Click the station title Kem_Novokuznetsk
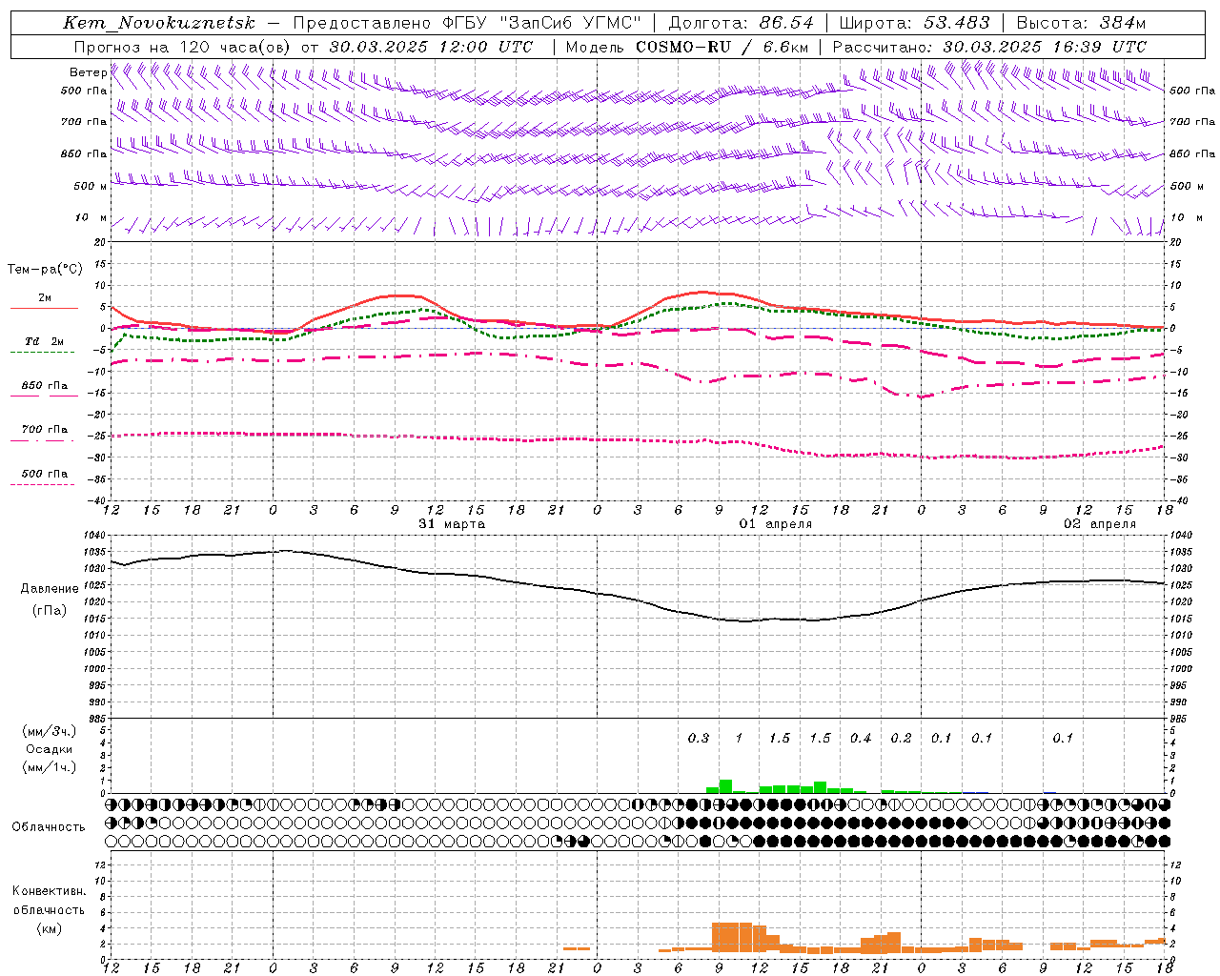Screen dimensions: 1220x976 coord(159,23)
